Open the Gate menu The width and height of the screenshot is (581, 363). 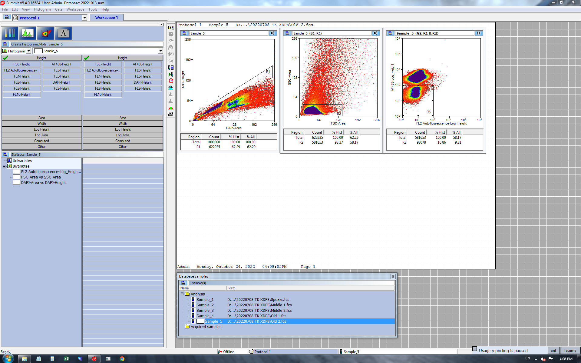coord(58,9)
